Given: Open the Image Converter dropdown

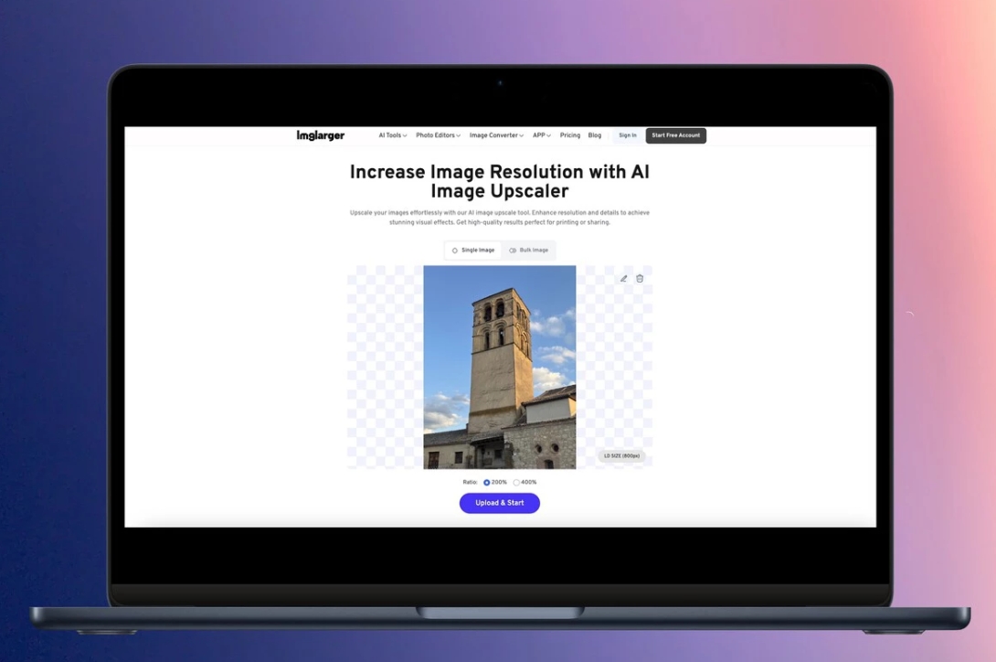Looking at the screenshot, I should (497, 135).
